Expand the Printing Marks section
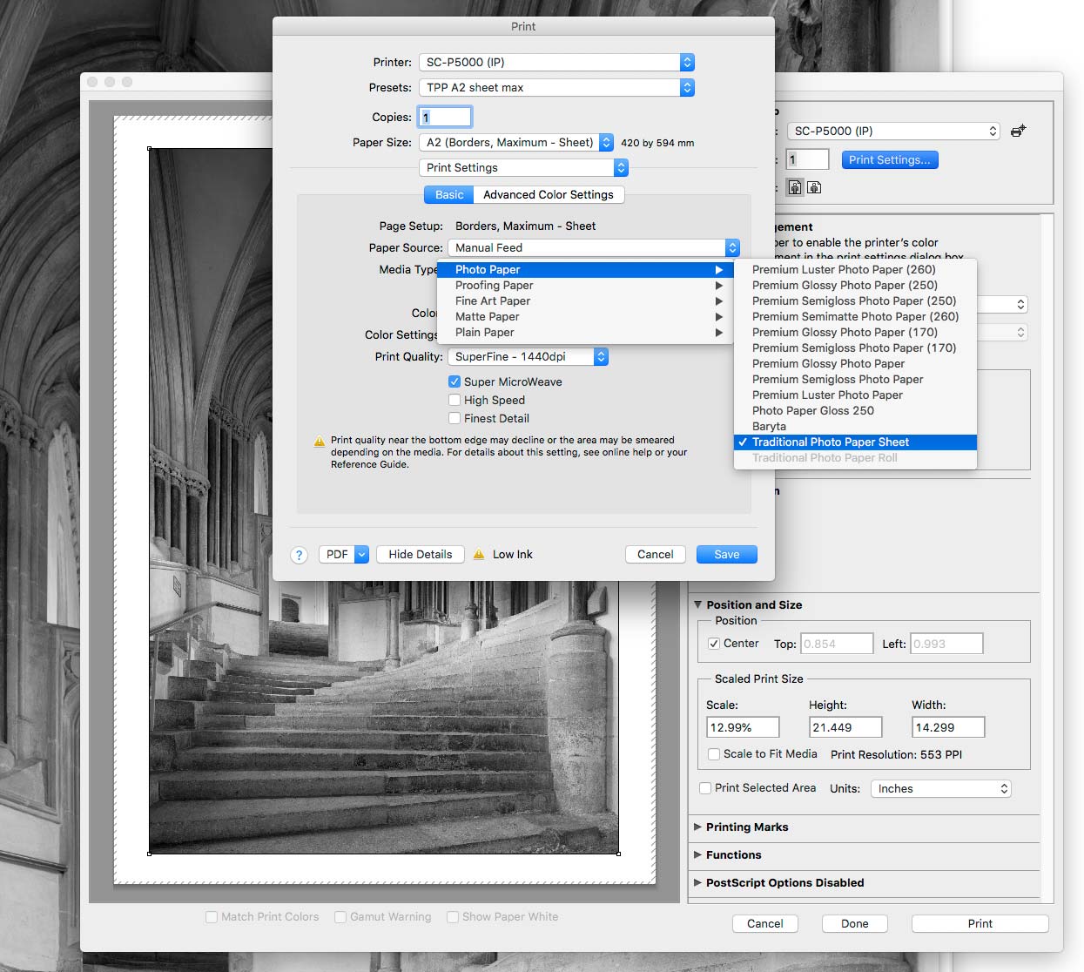The height and width of the screenshot is (972, 1084). point(698,827)
